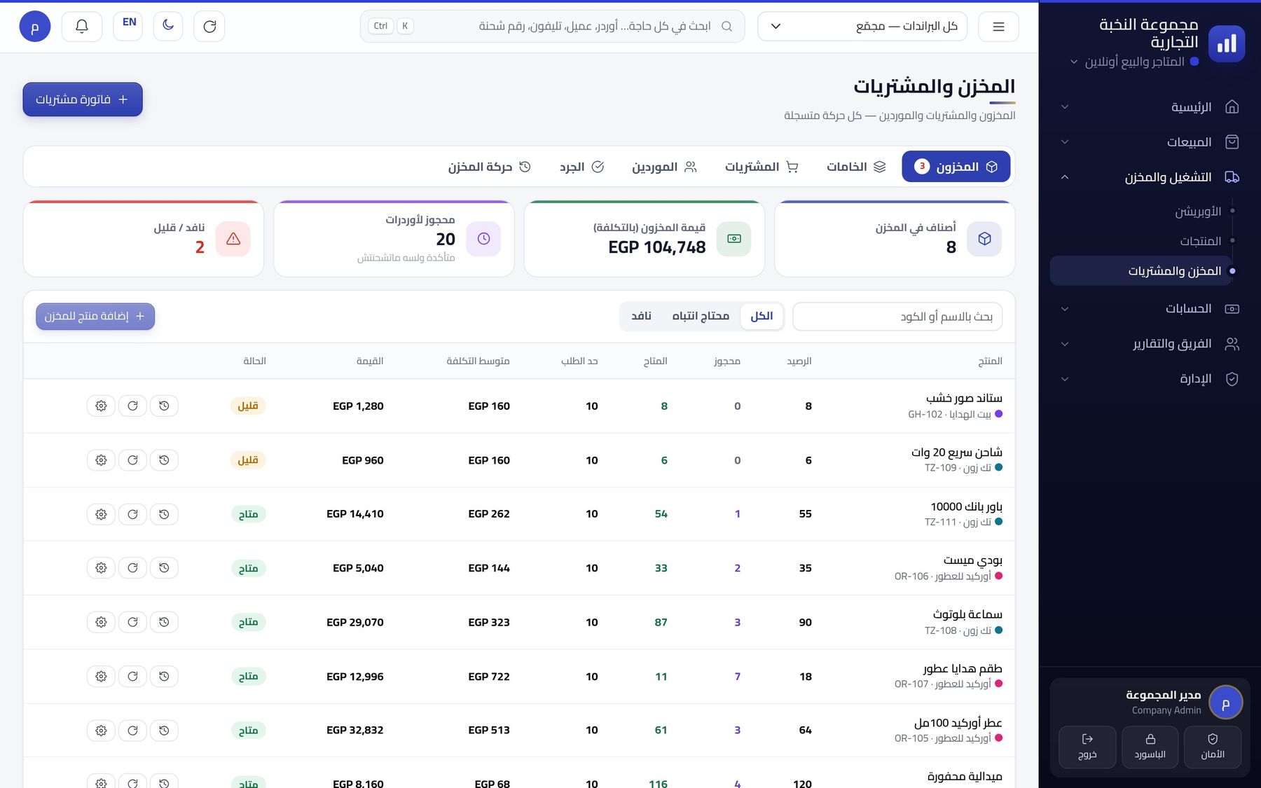
Task: Open settings gear for سماعة بلوتوث
Action: pyautogui.click(x=101, y=622)
